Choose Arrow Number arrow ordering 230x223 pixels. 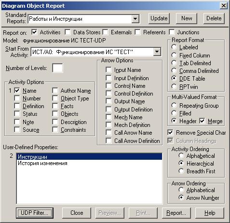pos(181,197)
